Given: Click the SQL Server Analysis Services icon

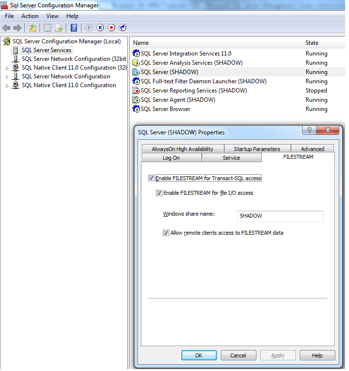Looking at the screenshot, I should 136,63.
